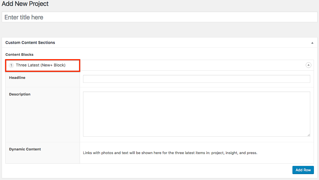Click the Description field label
319x180 pixels.
pos(20,94)
